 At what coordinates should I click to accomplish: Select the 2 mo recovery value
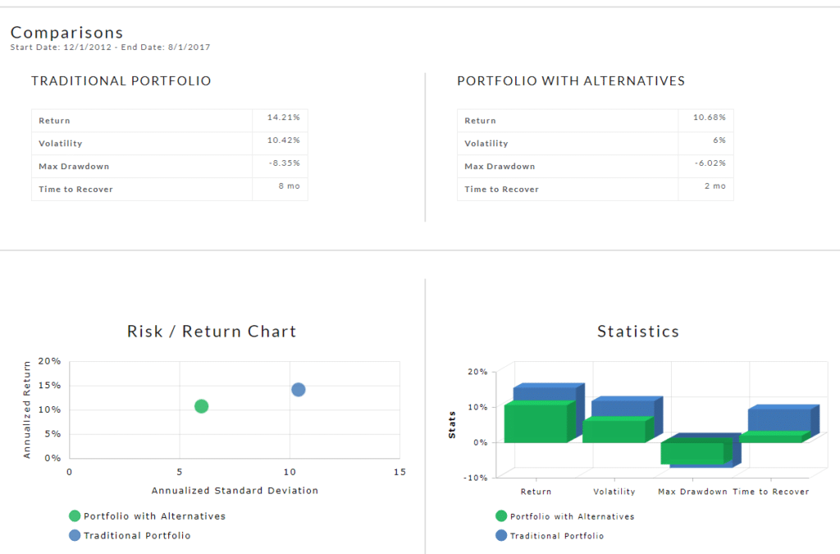[x=715, y=186]
